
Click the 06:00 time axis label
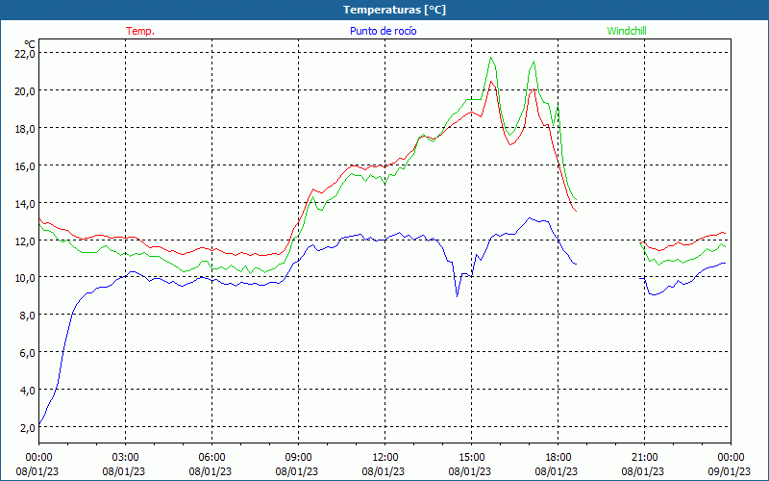pyautogui.click(x=211, y=458)
